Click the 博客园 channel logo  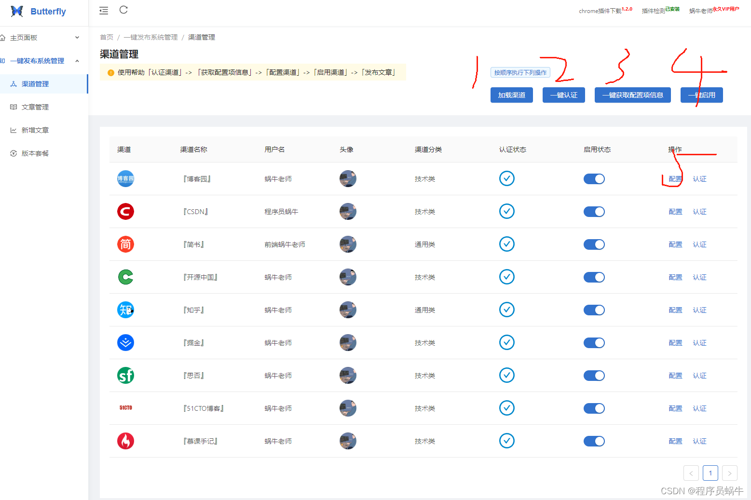pos(125,179)
